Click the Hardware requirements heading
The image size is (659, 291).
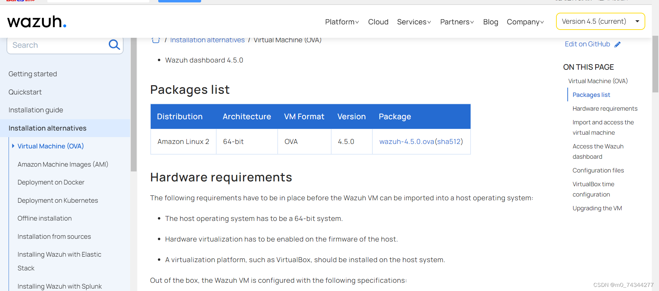point(221,177)
